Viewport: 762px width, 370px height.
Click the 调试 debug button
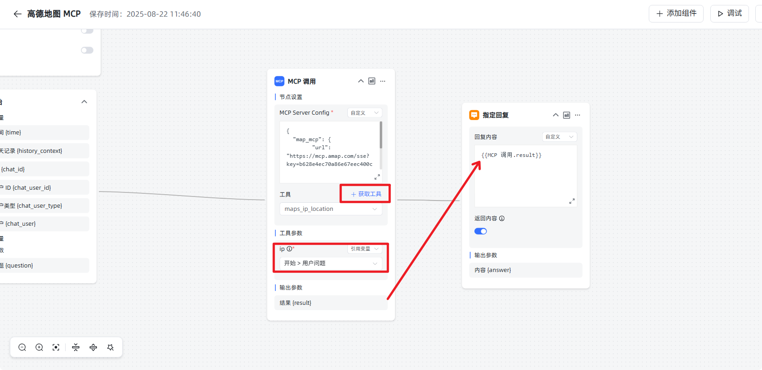730,13
